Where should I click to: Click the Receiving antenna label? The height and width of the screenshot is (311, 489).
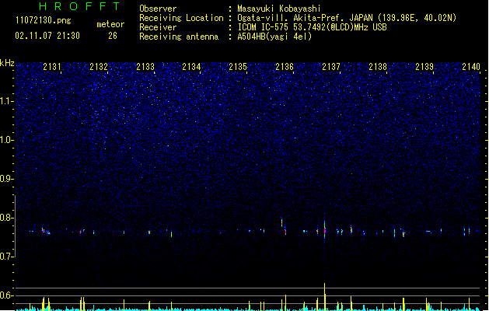click(179, 37)
